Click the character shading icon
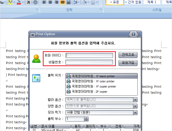The image size is (172, 131). tap(28, 2)
